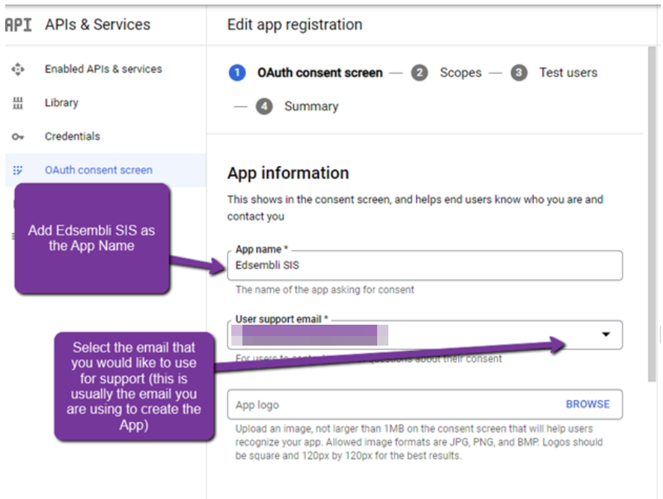Open Enabled APIs & services page

103,69
